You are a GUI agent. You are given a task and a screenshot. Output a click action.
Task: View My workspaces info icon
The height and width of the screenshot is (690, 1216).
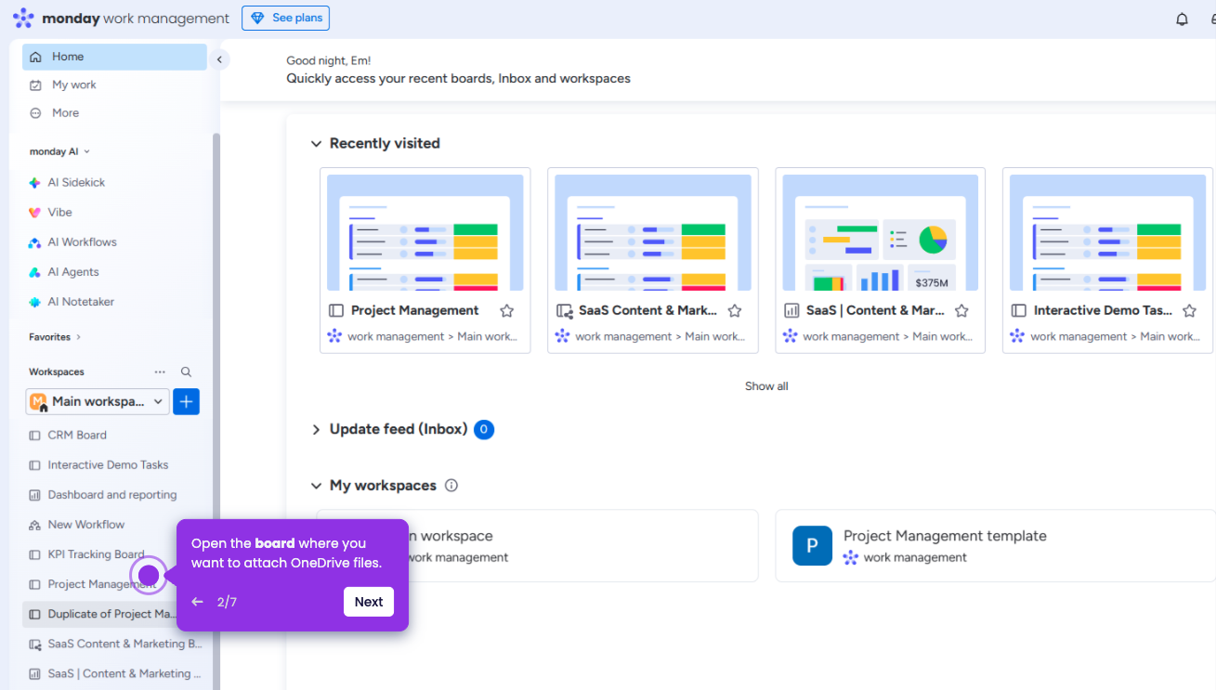coord(451,486)
